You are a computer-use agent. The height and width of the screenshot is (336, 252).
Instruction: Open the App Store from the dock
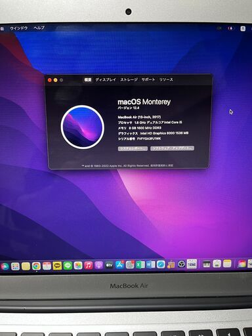coord(119,265)
